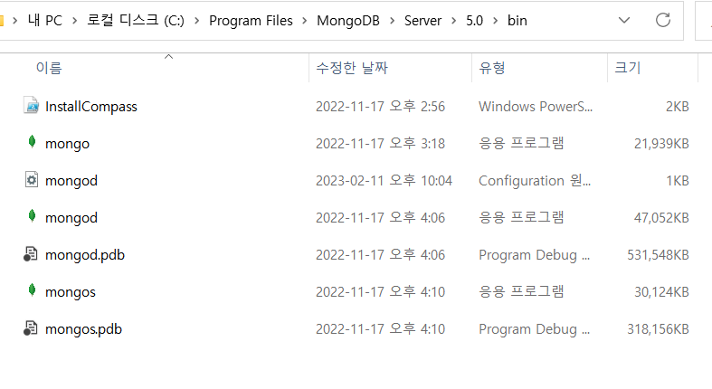The height and width of the screenshot is (389, 712).
Task: Select the mongos application leaf icon
Action: 32,290
